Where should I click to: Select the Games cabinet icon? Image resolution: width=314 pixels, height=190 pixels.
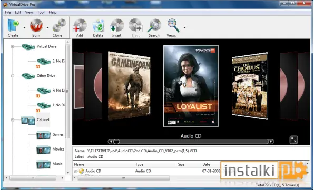coord(43,135)
